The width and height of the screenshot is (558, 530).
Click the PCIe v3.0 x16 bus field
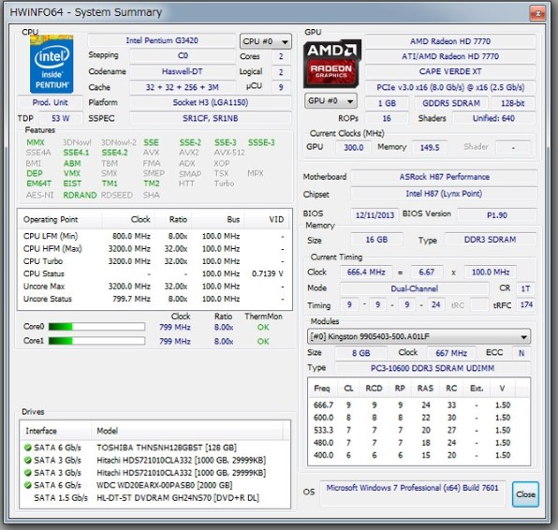(x=450, y=88)
